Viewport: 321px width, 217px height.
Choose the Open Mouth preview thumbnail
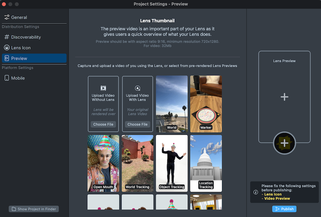tap(103, 163)
